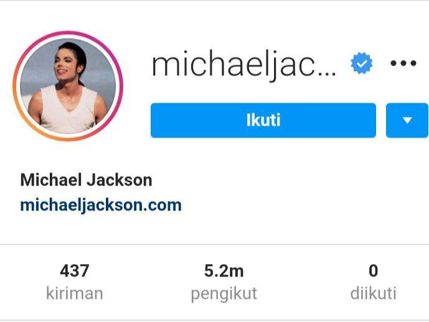This screenshot has height=322, width=429.
Task: Select the kiriman label
Action: (75, 293)
